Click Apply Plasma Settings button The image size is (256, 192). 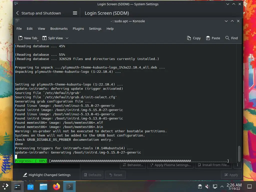point(170,165)
